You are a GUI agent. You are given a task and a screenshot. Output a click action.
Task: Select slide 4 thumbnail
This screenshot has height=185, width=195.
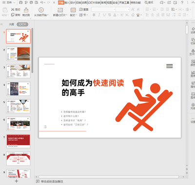pyautogui.click(x=18, y=89)
